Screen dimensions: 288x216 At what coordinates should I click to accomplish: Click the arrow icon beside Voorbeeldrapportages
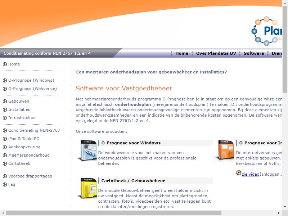click(5, 176)
